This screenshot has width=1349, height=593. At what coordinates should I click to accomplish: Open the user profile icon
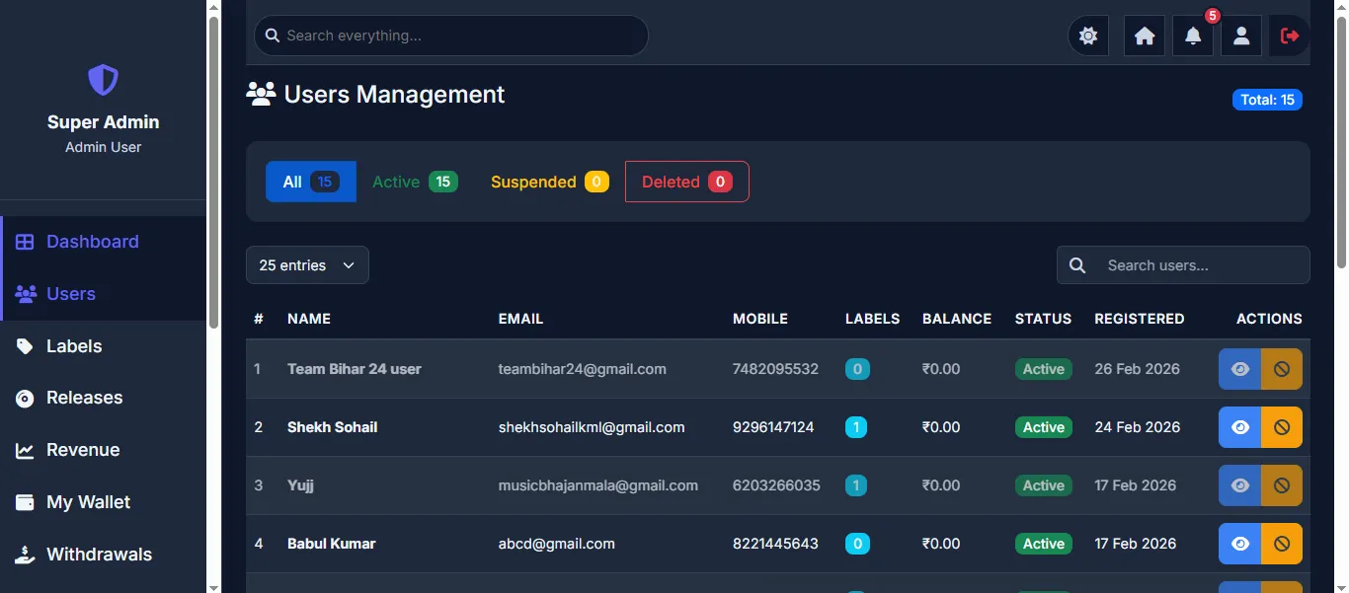point(1241,36)
